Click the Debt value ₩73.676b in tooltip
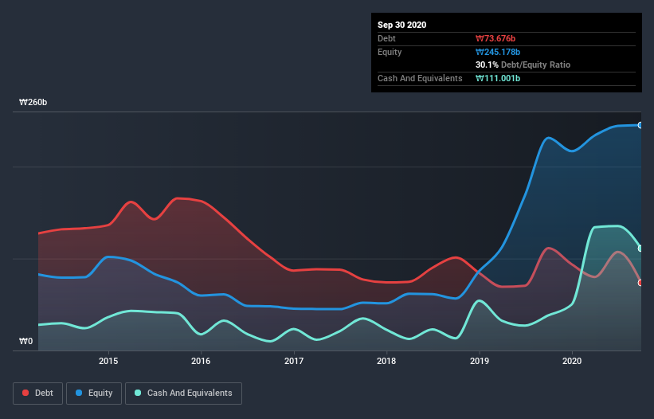654x419 pixels. [495, 38]
